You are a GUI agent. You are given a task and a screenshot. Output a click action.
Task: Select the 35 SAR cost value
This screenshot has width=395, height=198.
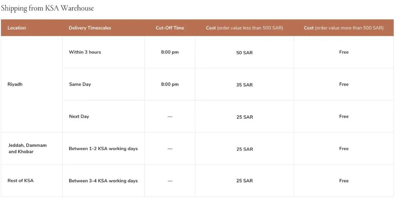[x=244, y=85]
